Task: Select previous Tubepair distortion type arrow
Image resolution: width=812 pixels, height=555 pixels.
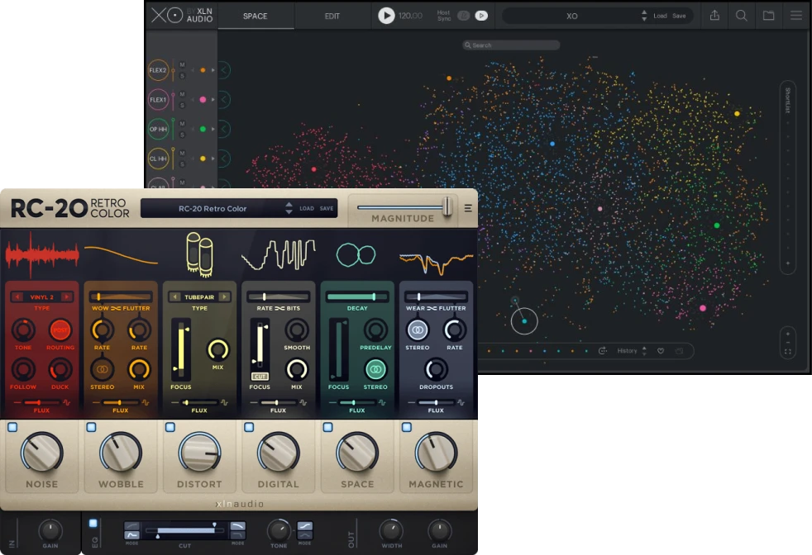Action: (x=174, y=296)
